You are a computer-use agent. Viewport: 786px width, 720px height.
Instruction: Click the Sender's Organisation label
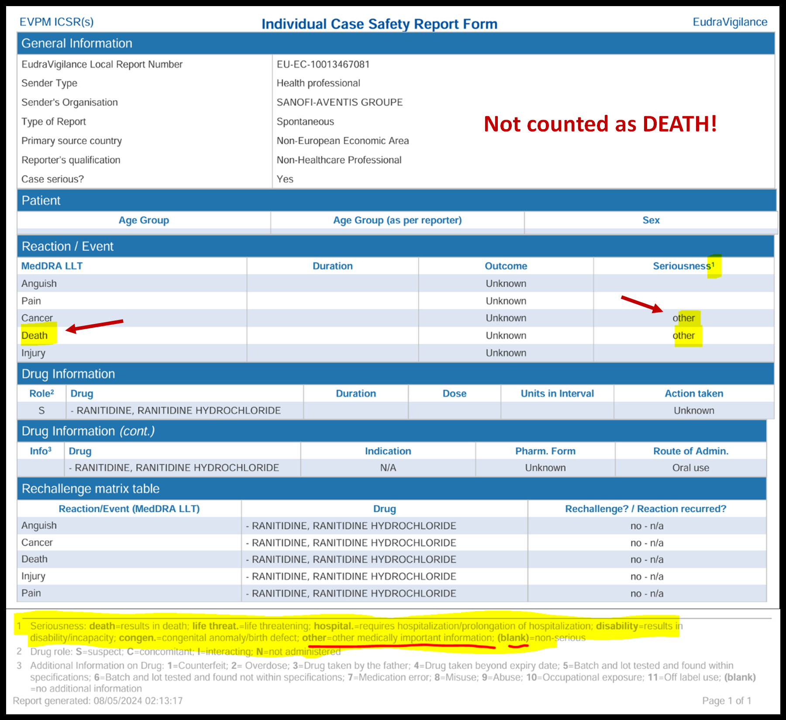[x=69, y=103]
